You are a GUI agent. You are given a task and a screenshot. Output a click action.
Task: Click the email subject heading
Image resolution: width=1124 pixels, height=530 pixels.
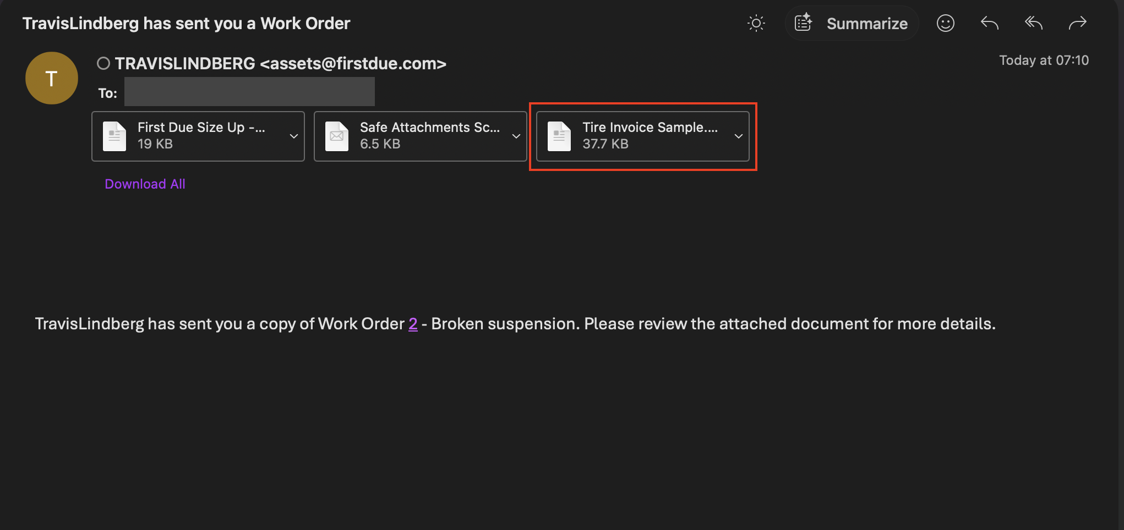[186, 23]
